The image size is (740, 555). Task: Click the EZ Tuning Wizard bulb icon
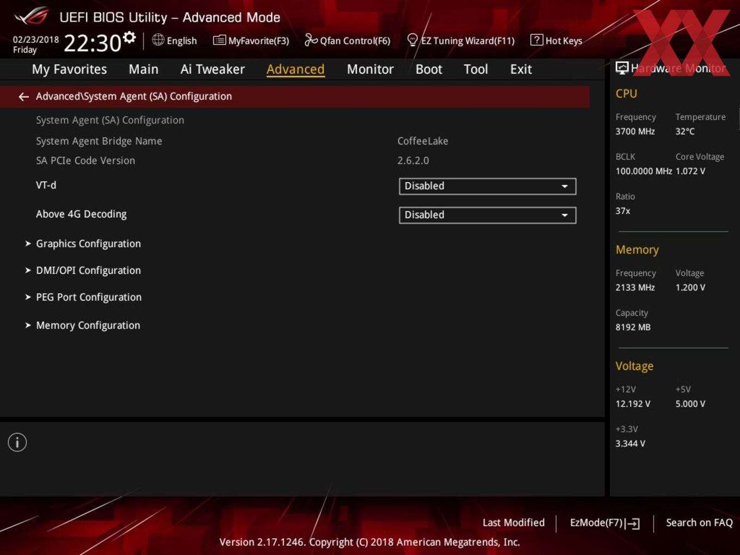click(x=412, y=40)
